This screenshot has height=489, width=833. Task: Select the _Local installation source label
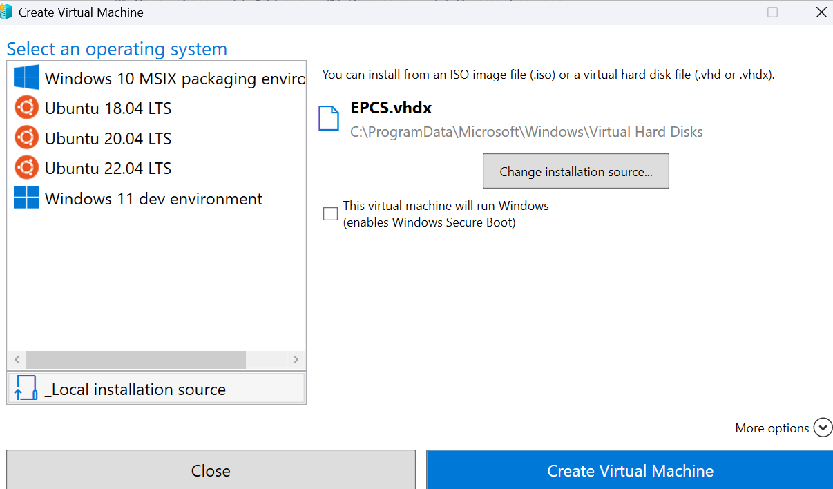135,390
